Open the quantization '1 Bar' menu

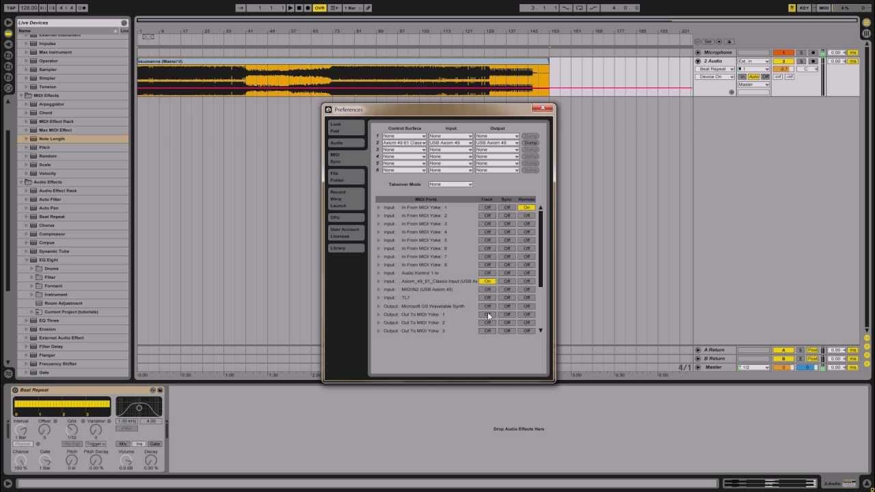click(x=351, y=8)
